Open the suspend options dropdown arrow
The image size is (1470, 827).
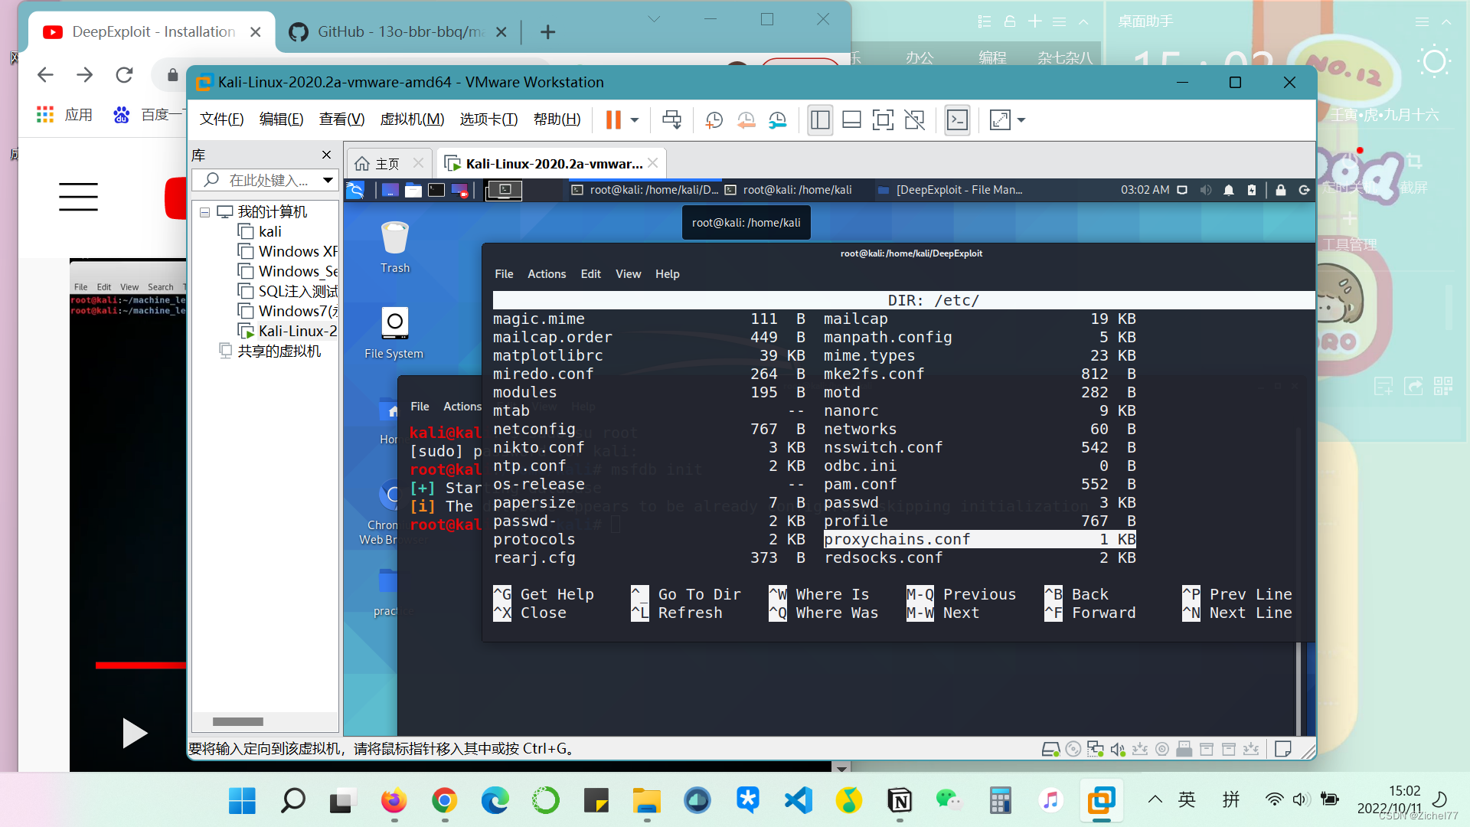click(634, 119)
